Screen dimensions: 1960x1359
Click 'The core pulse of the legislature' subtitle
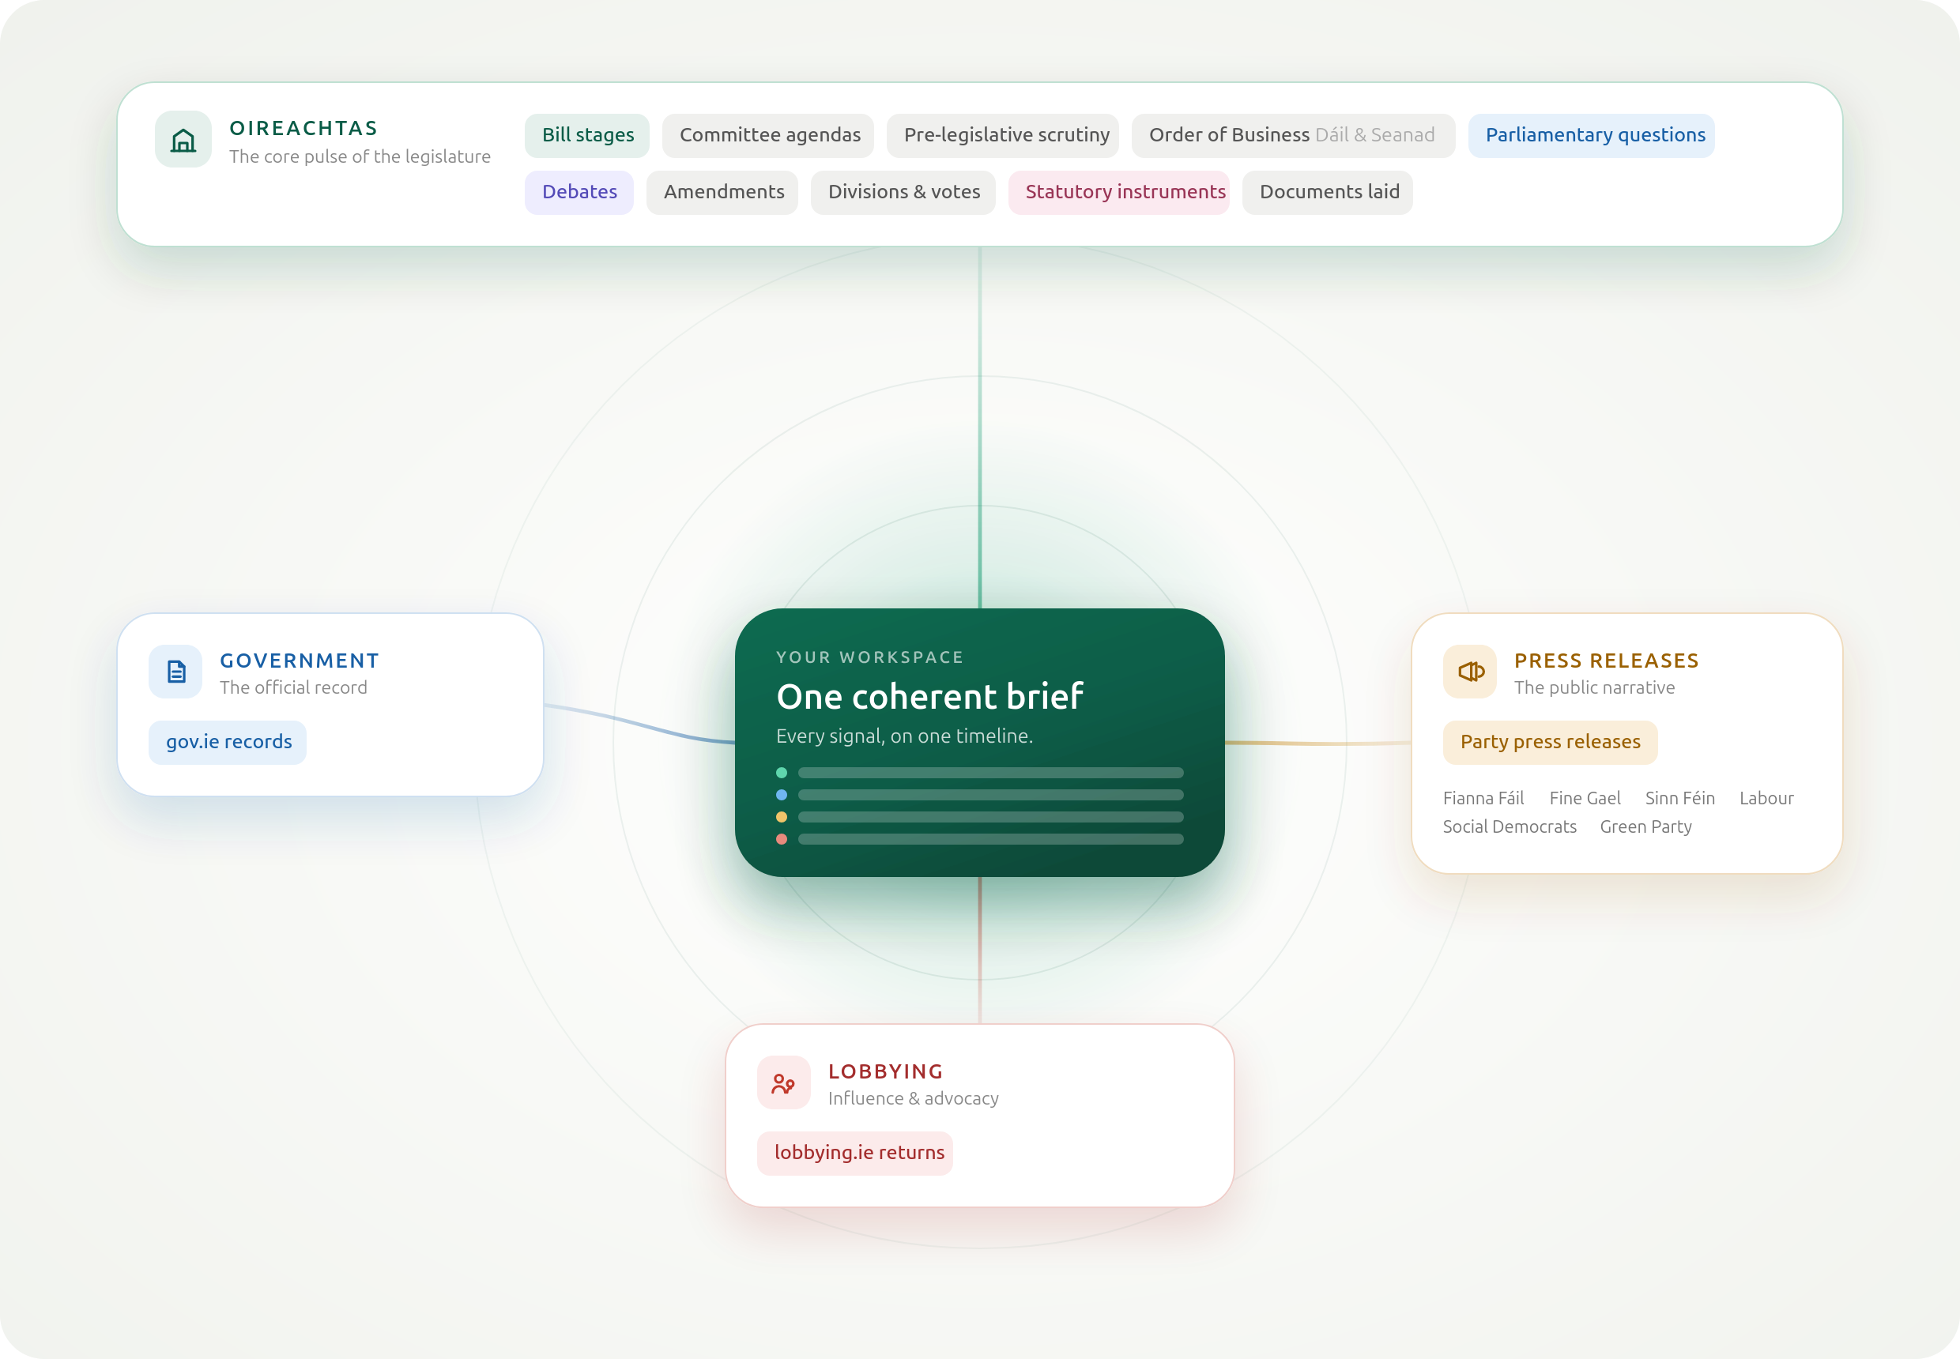[360, 157]
